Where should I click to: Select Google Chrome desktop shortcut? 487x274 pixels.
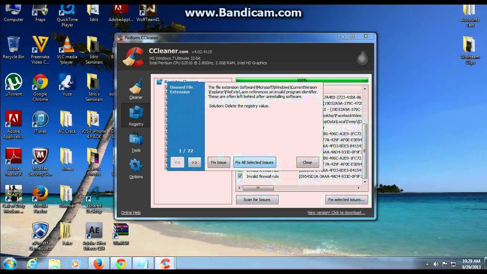point(40,88)
